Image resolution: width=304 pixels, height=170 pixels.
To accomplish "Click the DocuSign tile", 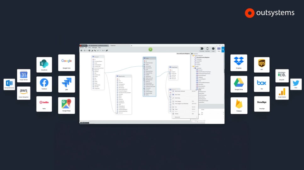I will (262, 104).
